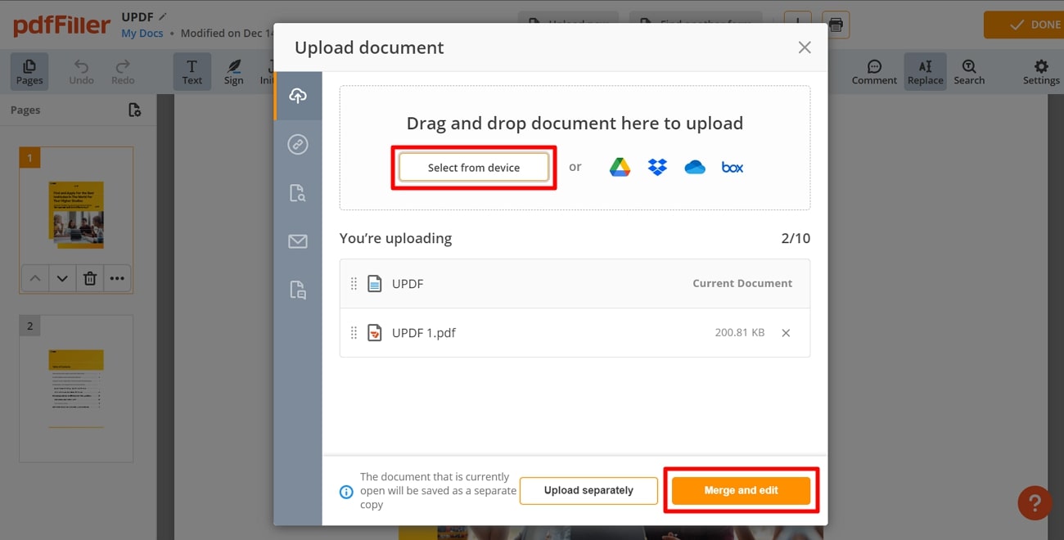The height and width of the screenshot is (540, 1064).
Task: Open the email upload icon
Action: 298,241
